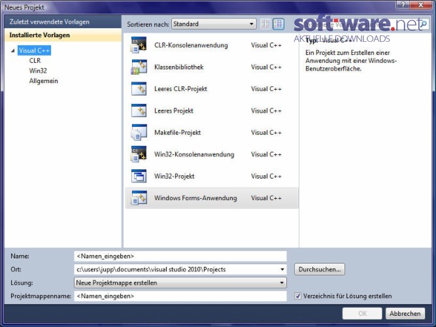This screenshot has width=436, height=327.
Task: Select the Win32-Projekt label
Action: click(x=175, y=176)
